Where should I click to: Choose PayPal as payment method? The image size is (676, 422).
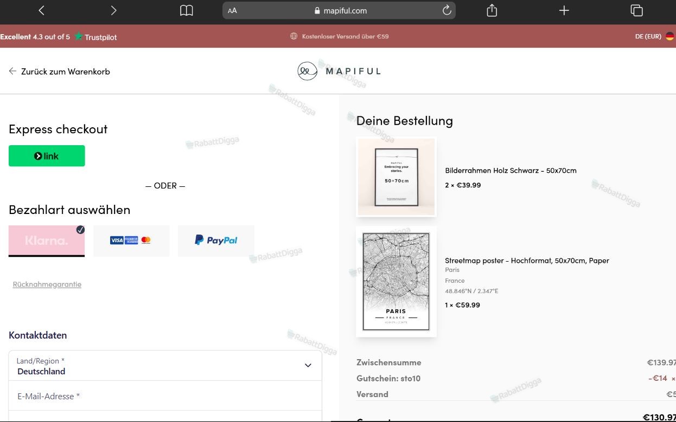pyautogui.click(x=216, y=241)
